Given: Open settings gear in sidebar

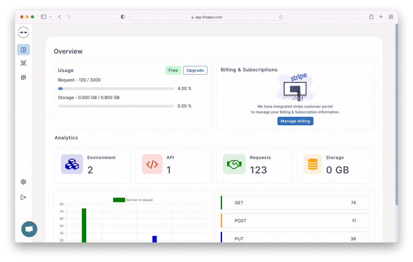Looking at the screenshot, I should point(23,182).
